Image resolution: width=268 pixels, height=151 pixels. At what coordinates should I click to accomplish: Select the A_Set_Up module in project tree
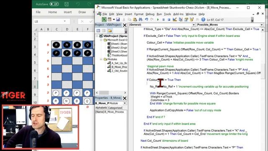click(117, 63)
